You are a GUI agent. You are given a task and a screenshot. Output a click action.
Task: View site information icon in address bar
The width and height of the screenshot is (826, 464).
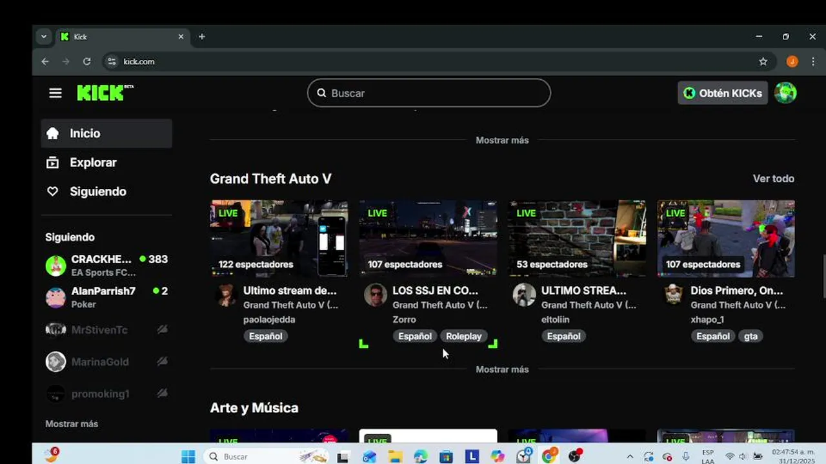112,61
